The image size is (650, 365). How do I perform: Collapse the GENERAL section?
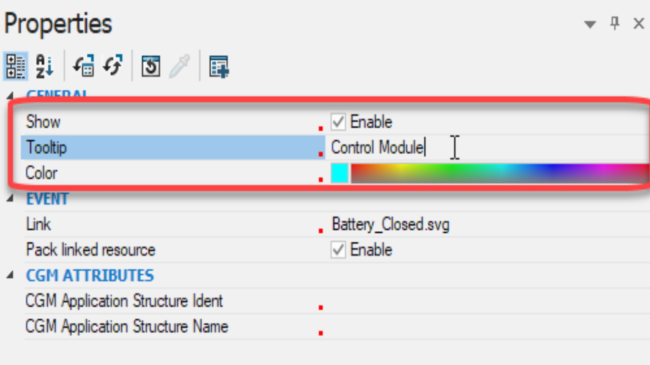tap(10, 95)
